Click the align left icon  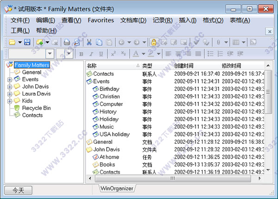click(x=168, y=54)
